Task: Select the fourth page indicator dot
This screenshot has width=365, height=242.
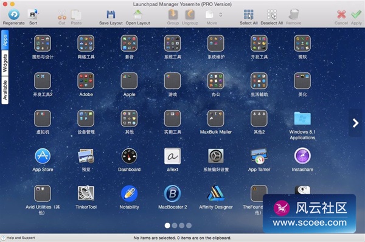Action: pyautogui.click(x=189, y=225)
